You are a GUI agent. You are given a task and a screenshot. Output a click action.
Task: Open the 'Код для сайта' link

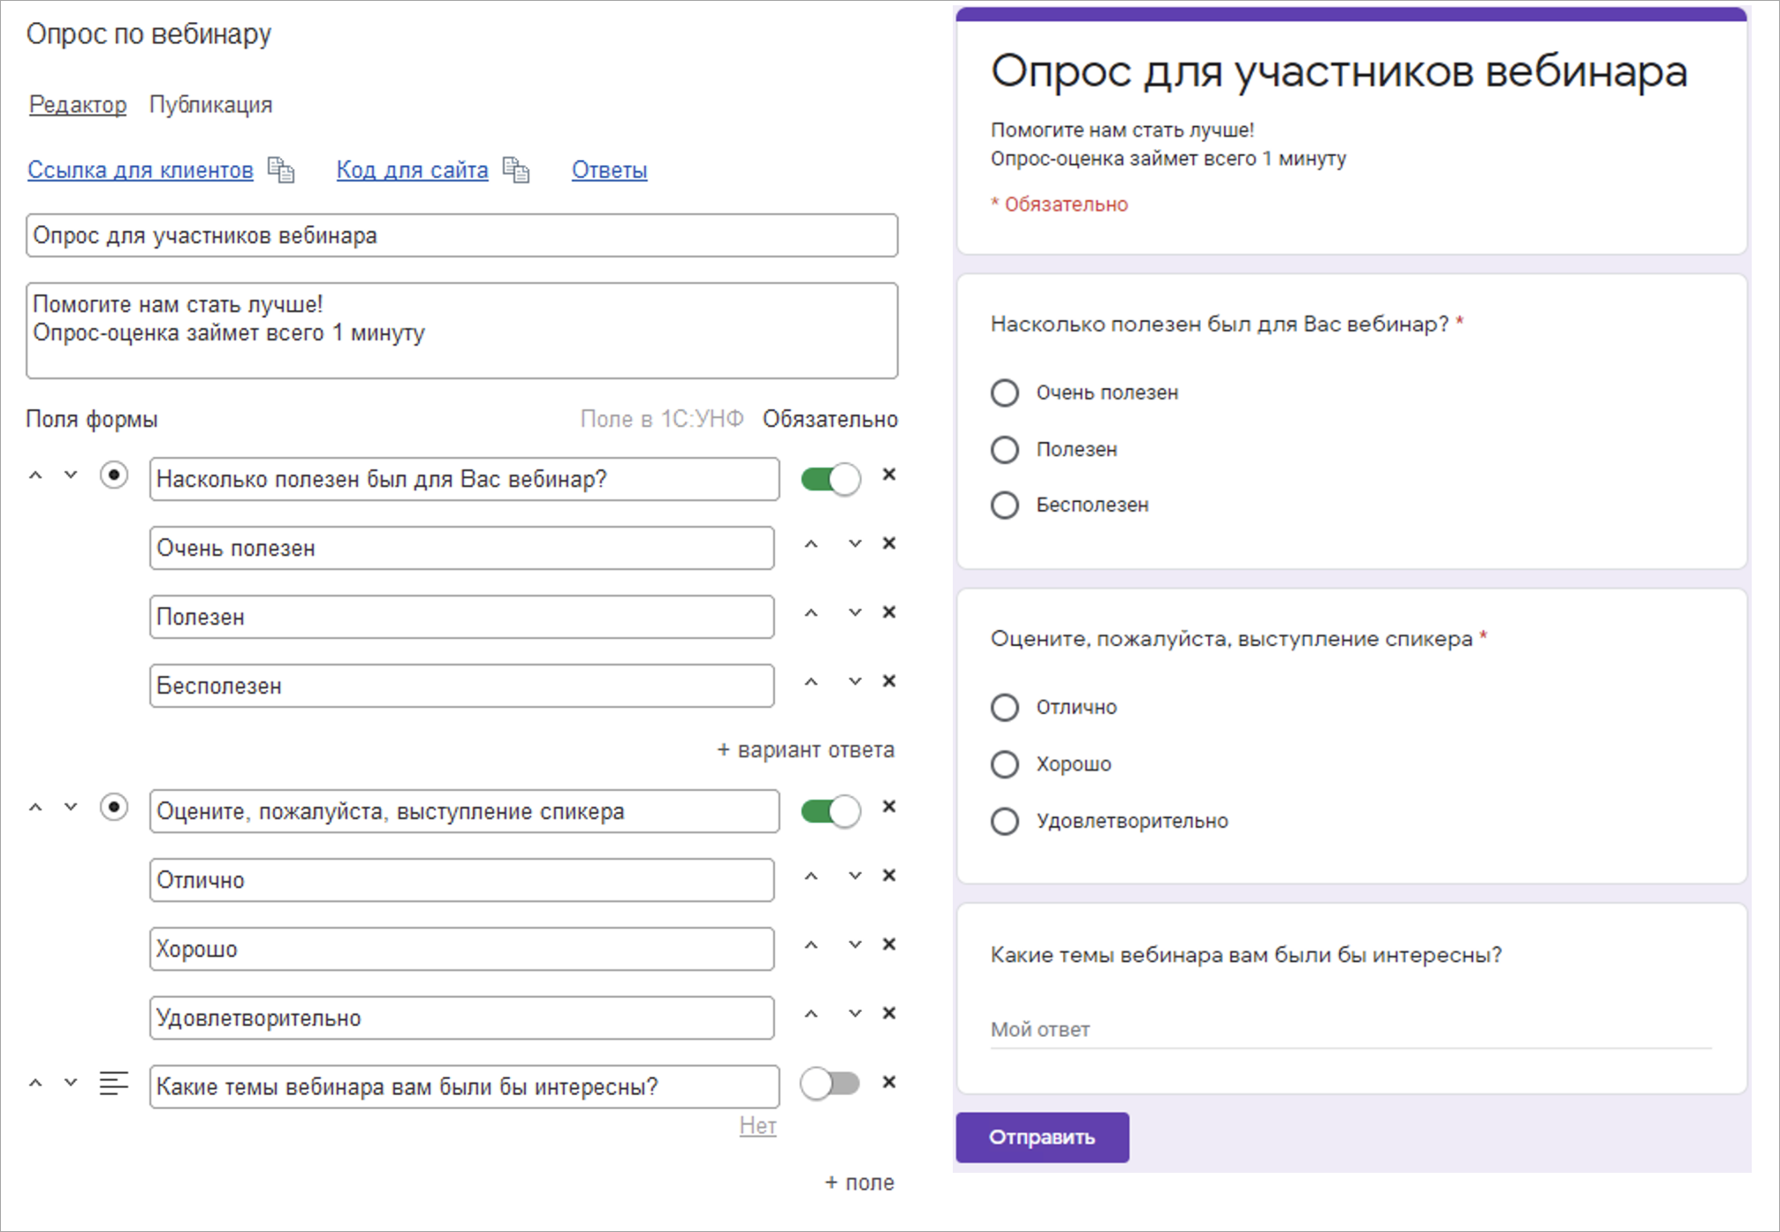pyautogui.click(x=412, y=170)
